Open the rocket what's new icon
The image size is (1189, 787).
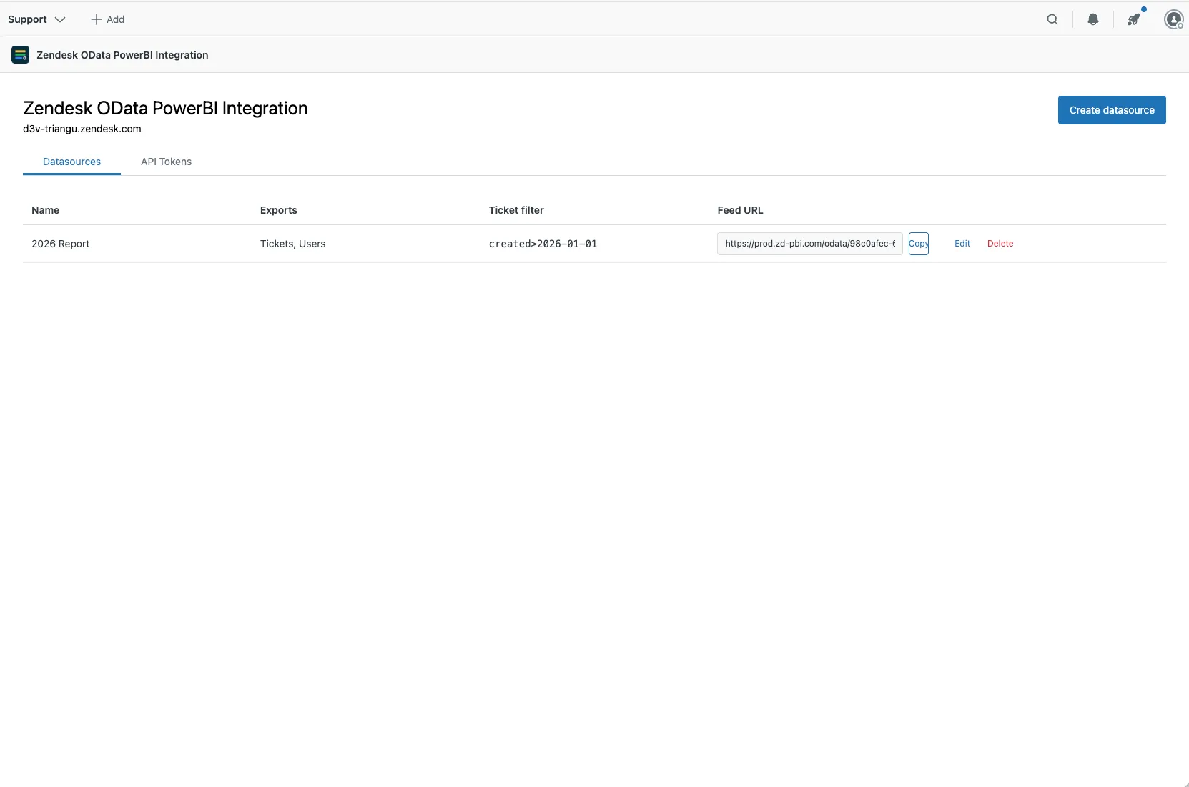click(x=1134, y=19)
